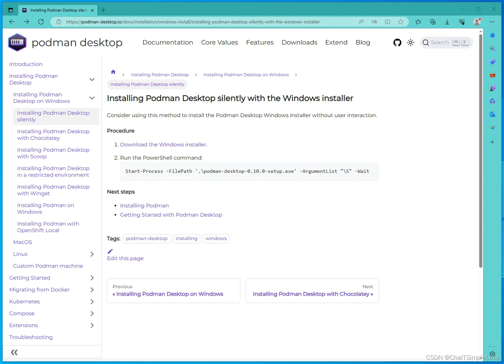
Task: Open Custom Podman machine sidebar entry
Action: 48,266
